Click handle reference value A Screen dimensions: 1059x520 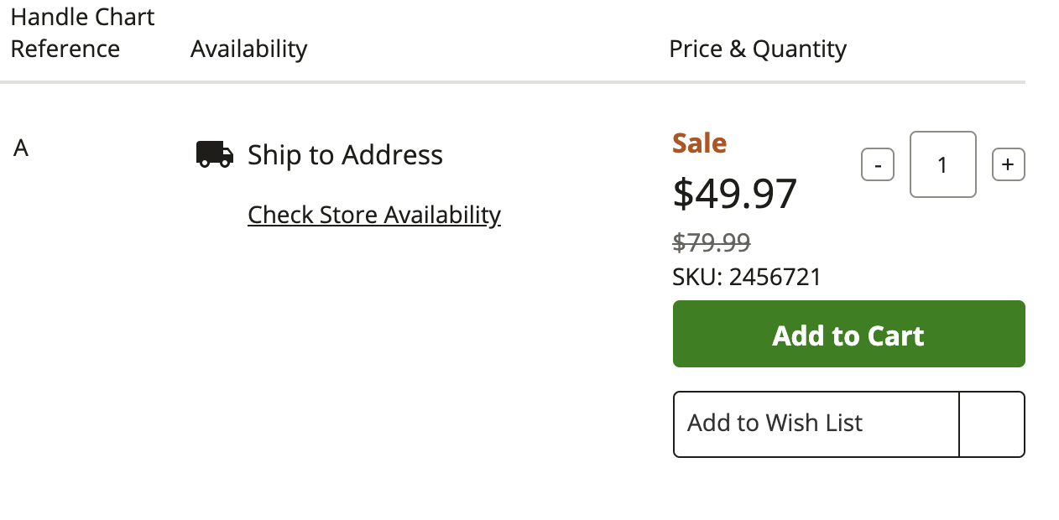point(21,148)
